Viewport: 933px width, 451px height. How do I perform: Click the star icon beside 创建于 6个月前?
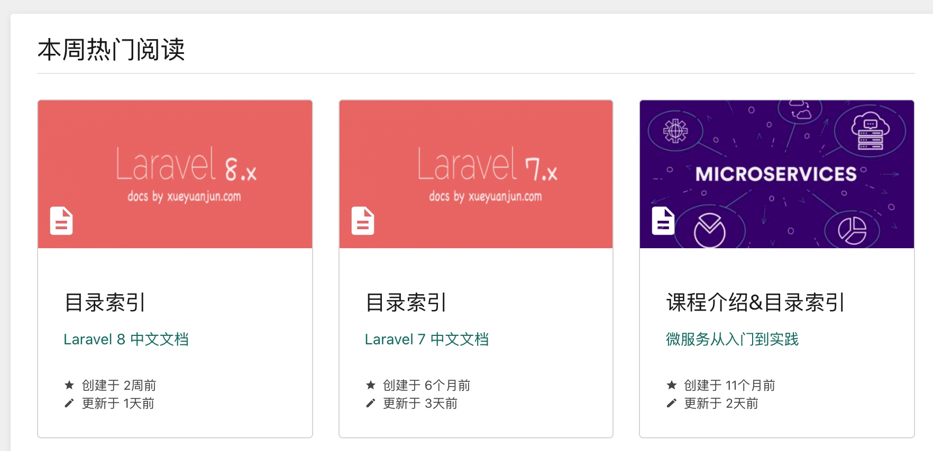(x=371, y=385)
